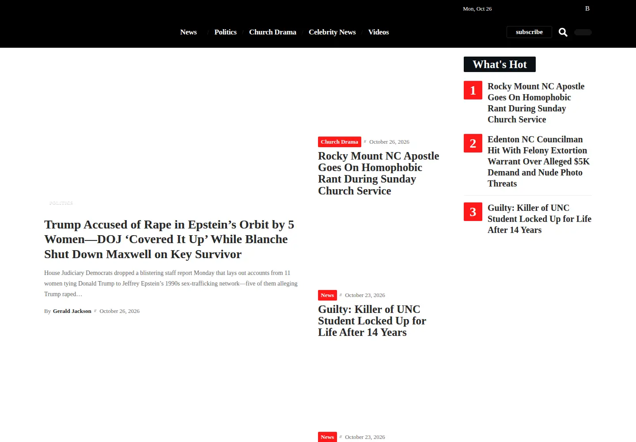Open search with the magnifying glass icon

click(x=563, y=32)
